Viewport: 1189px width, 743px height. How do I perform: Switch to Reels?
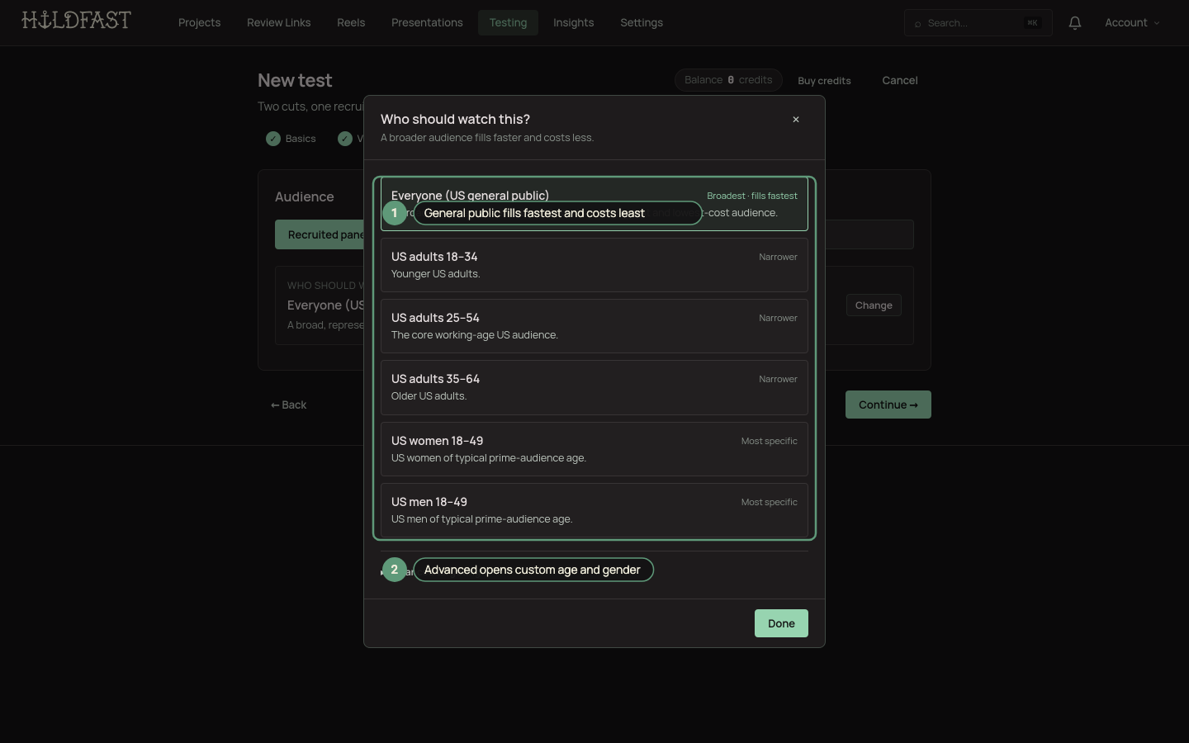point(351,23)
